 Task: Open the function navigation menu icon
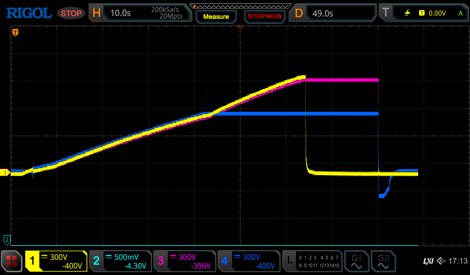click(12, 261)
